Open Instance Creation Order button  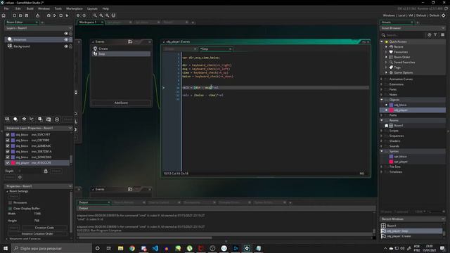(x=37, y=234)
